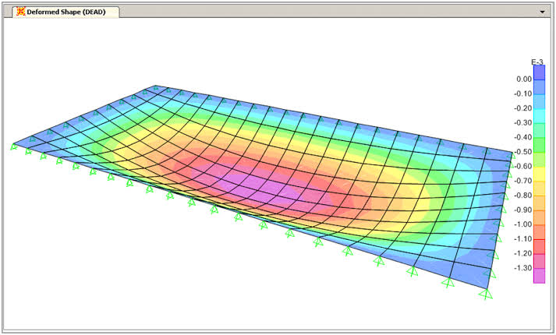
Task: Click the yellow legend swatch below -0.60
Action: click(x=539, y=175)
